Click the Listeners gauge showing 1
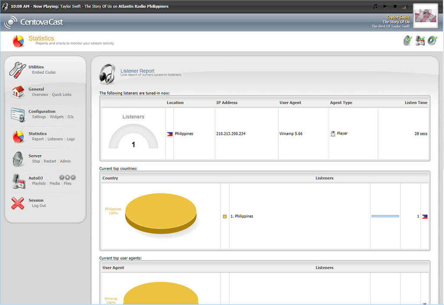The width and height of the screenshot is (444, 305). 134,137
